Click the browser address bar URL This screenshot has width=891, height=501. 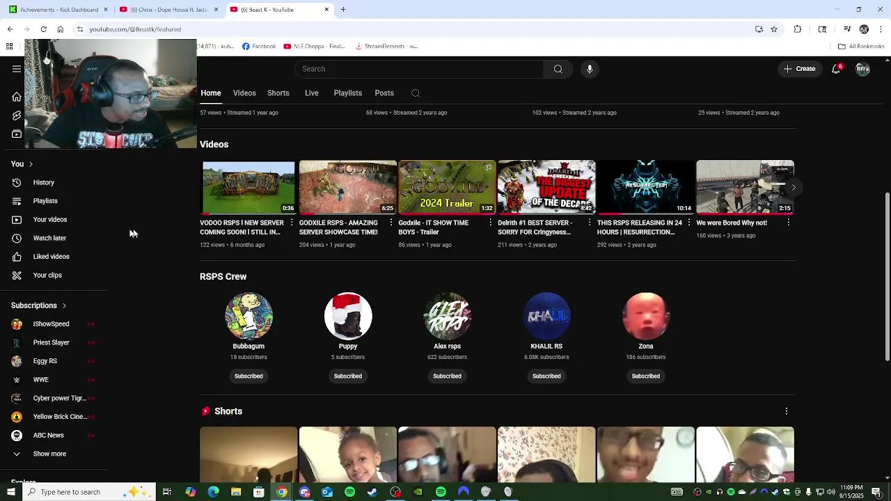pos(135,29)
